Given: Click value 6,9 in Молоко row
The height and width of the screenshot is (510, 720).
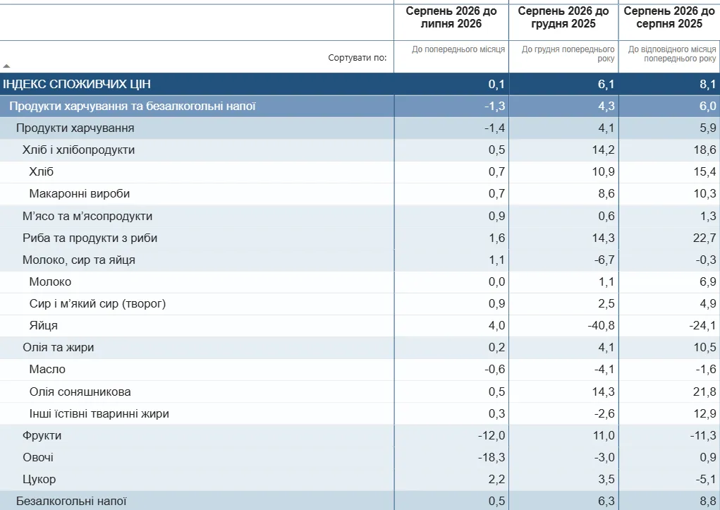Looking at the screenshot, I should pos(707,281).
